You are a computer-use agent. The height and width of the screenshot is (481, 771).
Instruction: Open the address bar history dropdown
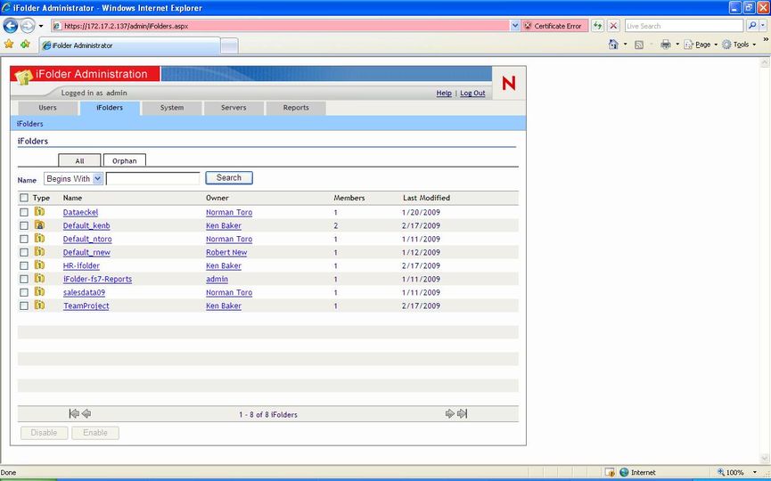(x=515, y=26)
